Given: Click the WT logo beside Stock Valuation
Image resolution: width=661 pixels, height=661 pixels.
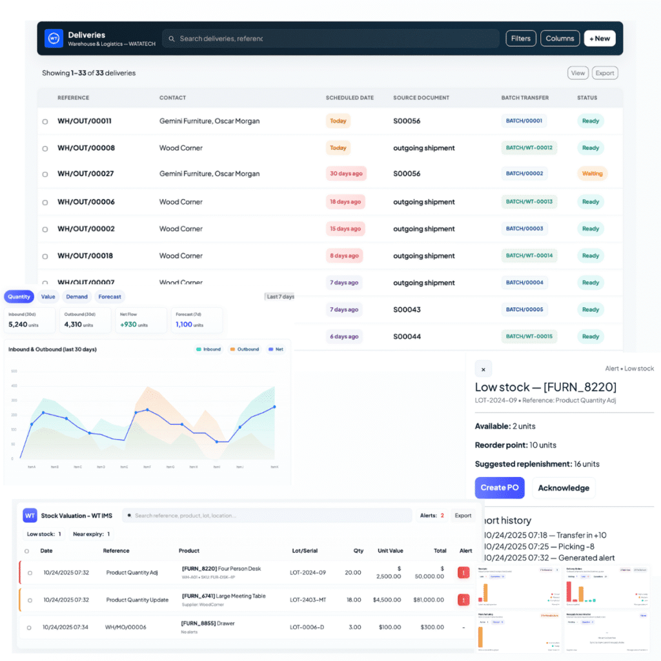Looking at the screenshot, I should (30, 516).
